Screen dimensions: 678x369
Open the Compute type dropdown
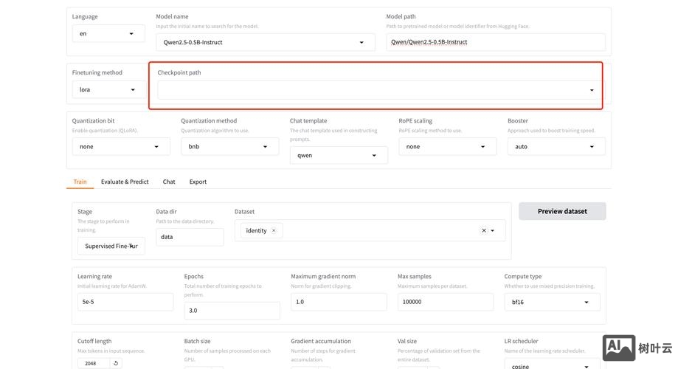pyautogui.click(x=552, y=302)
